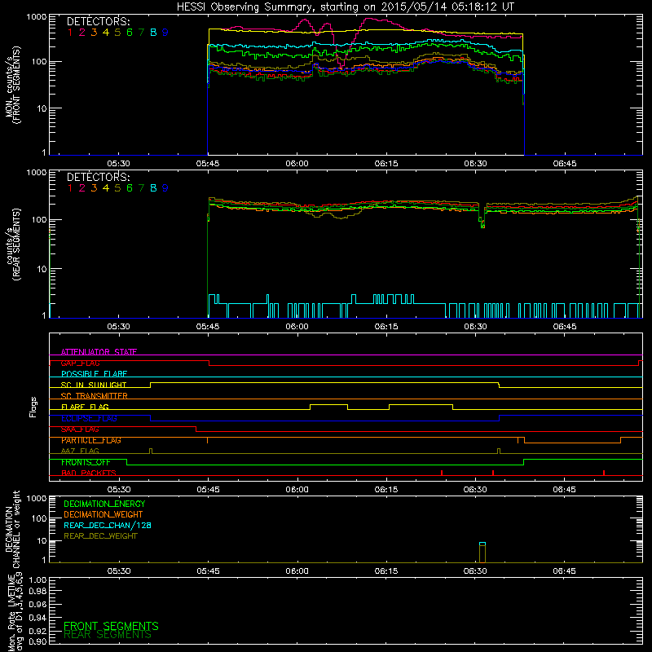
Task: Click the decimation spike near 06:30
Action: [482, 553]
